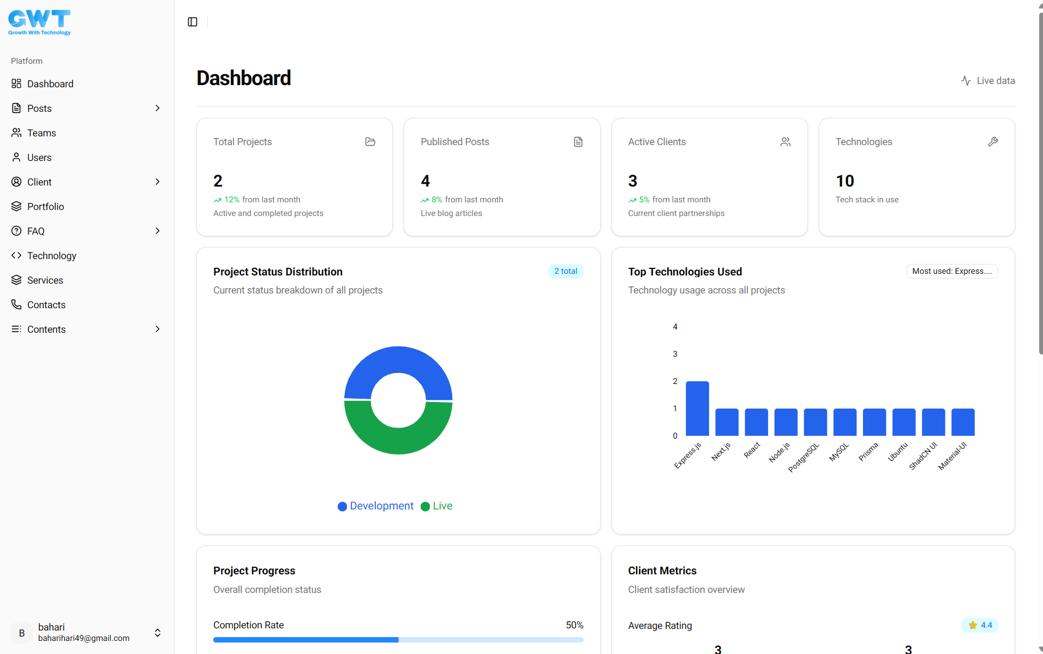Screen dimensions: 1043x654
Task: Toggle the Development legend in the donut chart
Action: 375,506
